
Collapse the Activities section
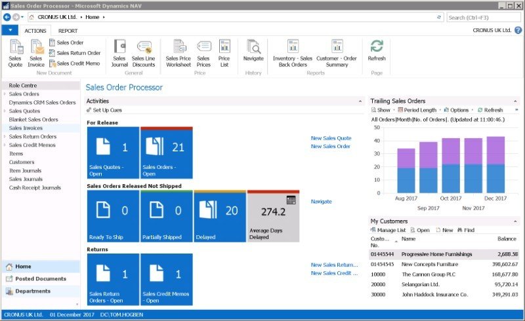tap(360, 101)
